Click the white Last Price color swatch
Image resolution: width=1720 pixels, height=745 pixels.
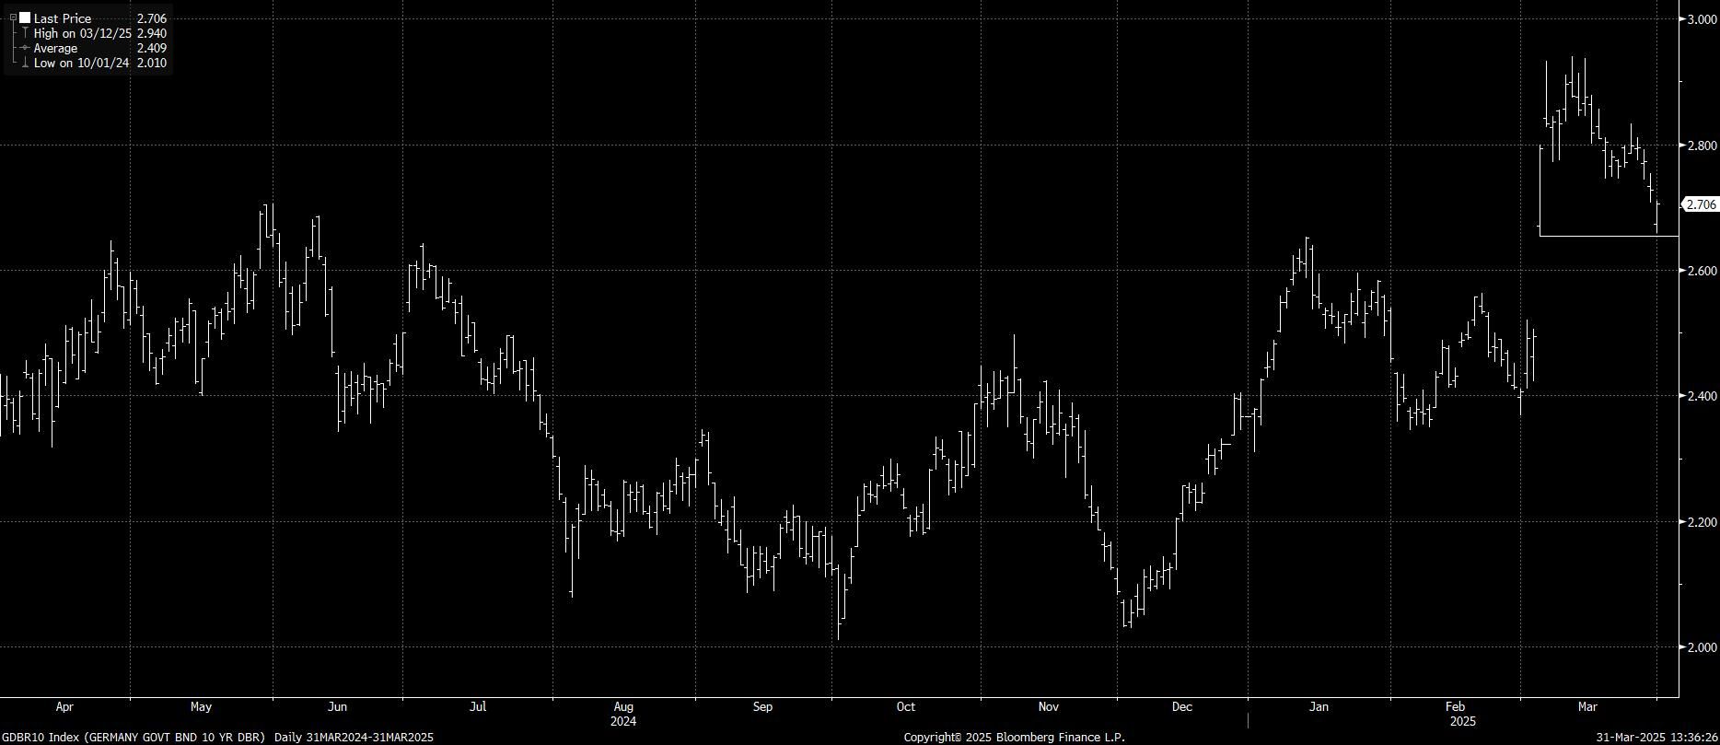click(25, 18)
